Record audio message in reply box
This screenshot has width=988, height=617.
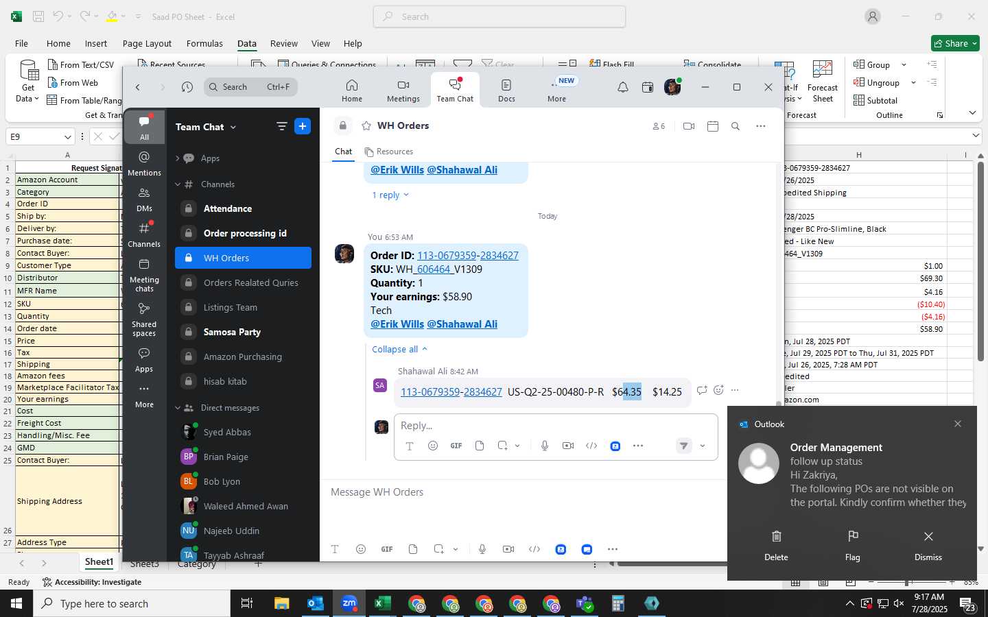pyautogui.click(x=545, y=446)
